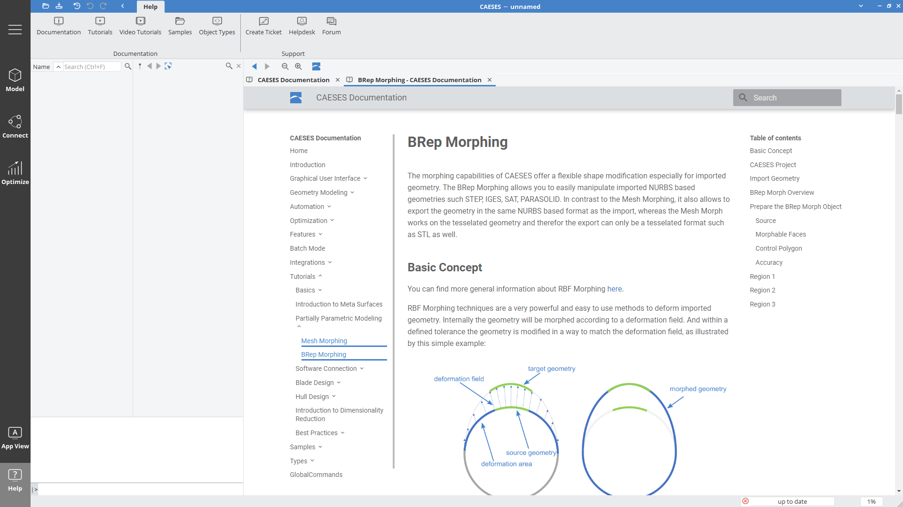Expand Blade Design section
903x507 pixels.
(339, 383)
